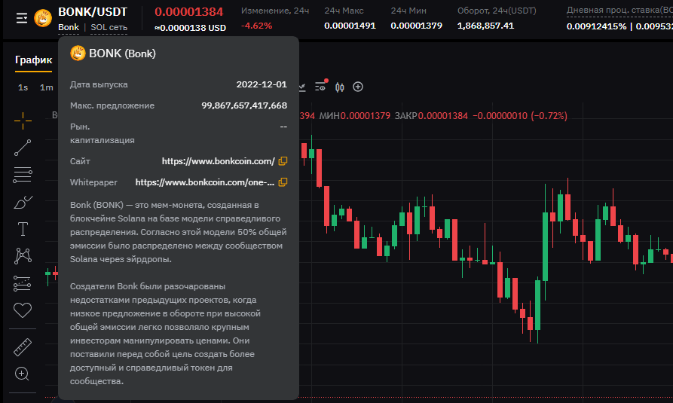Open the patterns drawing tool
The image size is (673, 403).
[x=23, y=256]
